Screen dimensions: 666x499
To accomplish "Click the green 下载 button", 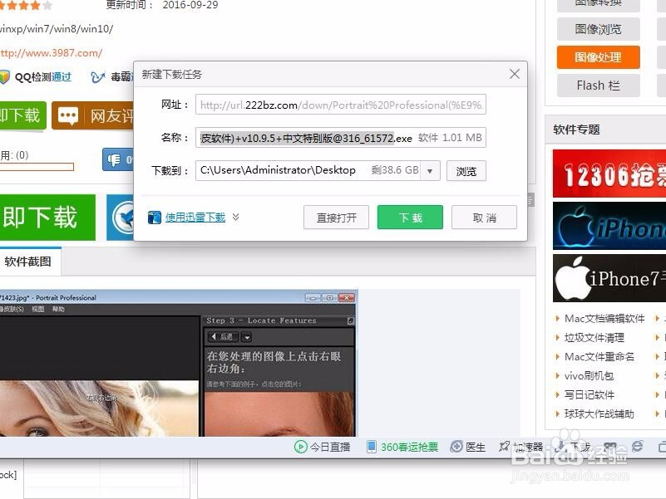I will [x=410, y=218].
